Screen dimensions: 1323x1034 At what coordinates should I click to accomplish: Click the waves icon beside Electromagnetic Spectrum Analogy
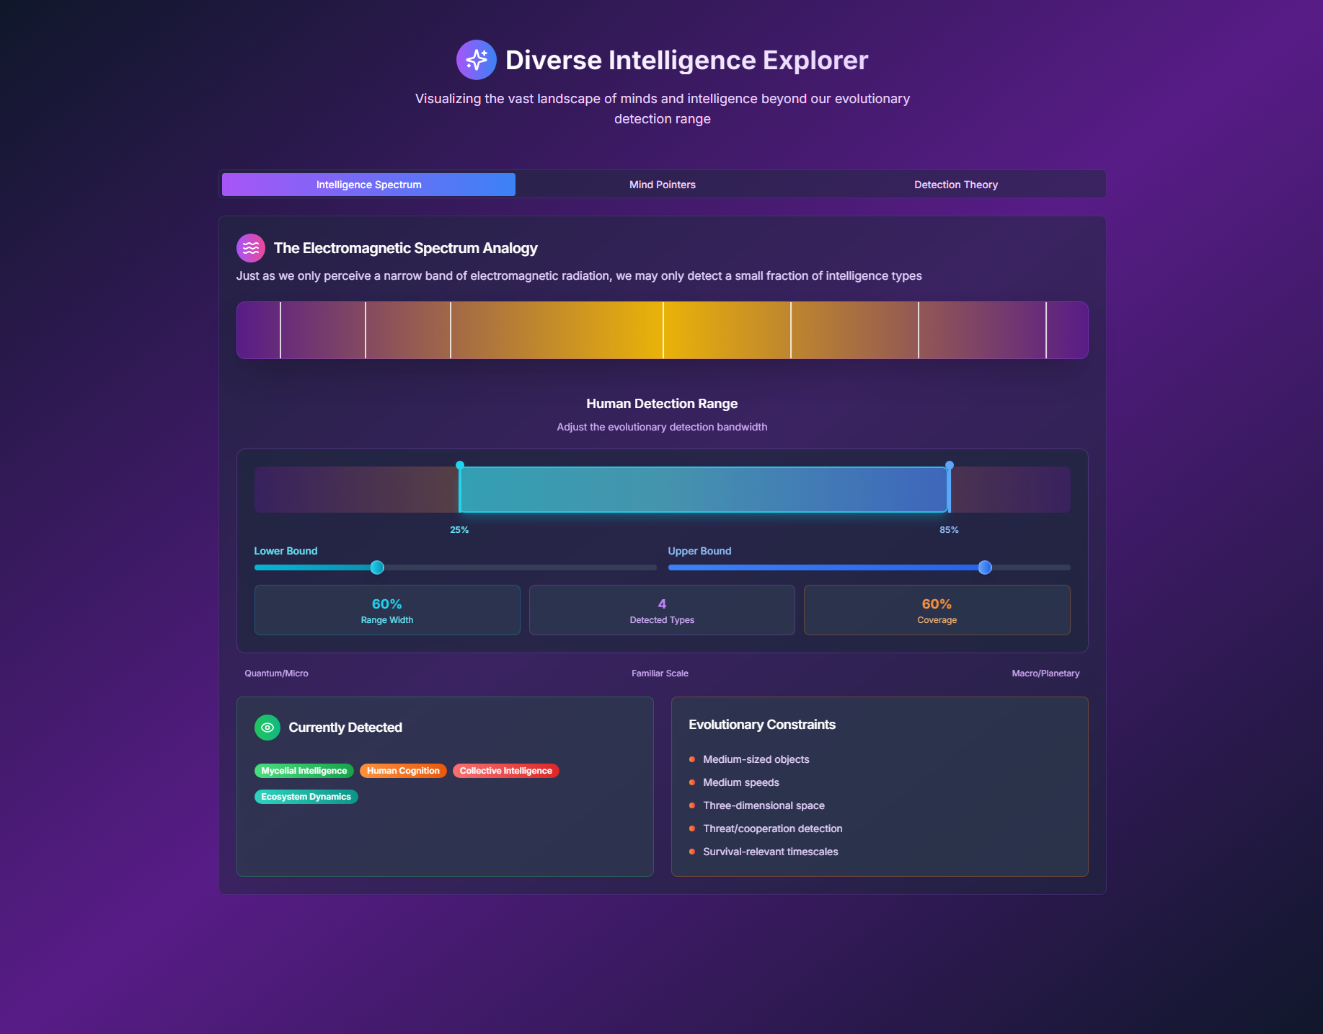(251, 247)
